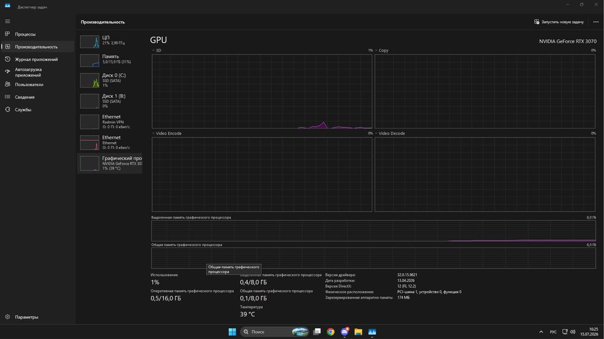This screenshot has height=339, width=604.
Task: Click the Диспетчер задач title icon
Action: [x=7, y=5]
